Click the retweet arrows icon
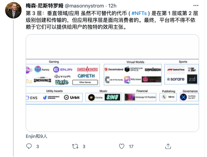This screenshot has width=207, height=157. (75, 146)
